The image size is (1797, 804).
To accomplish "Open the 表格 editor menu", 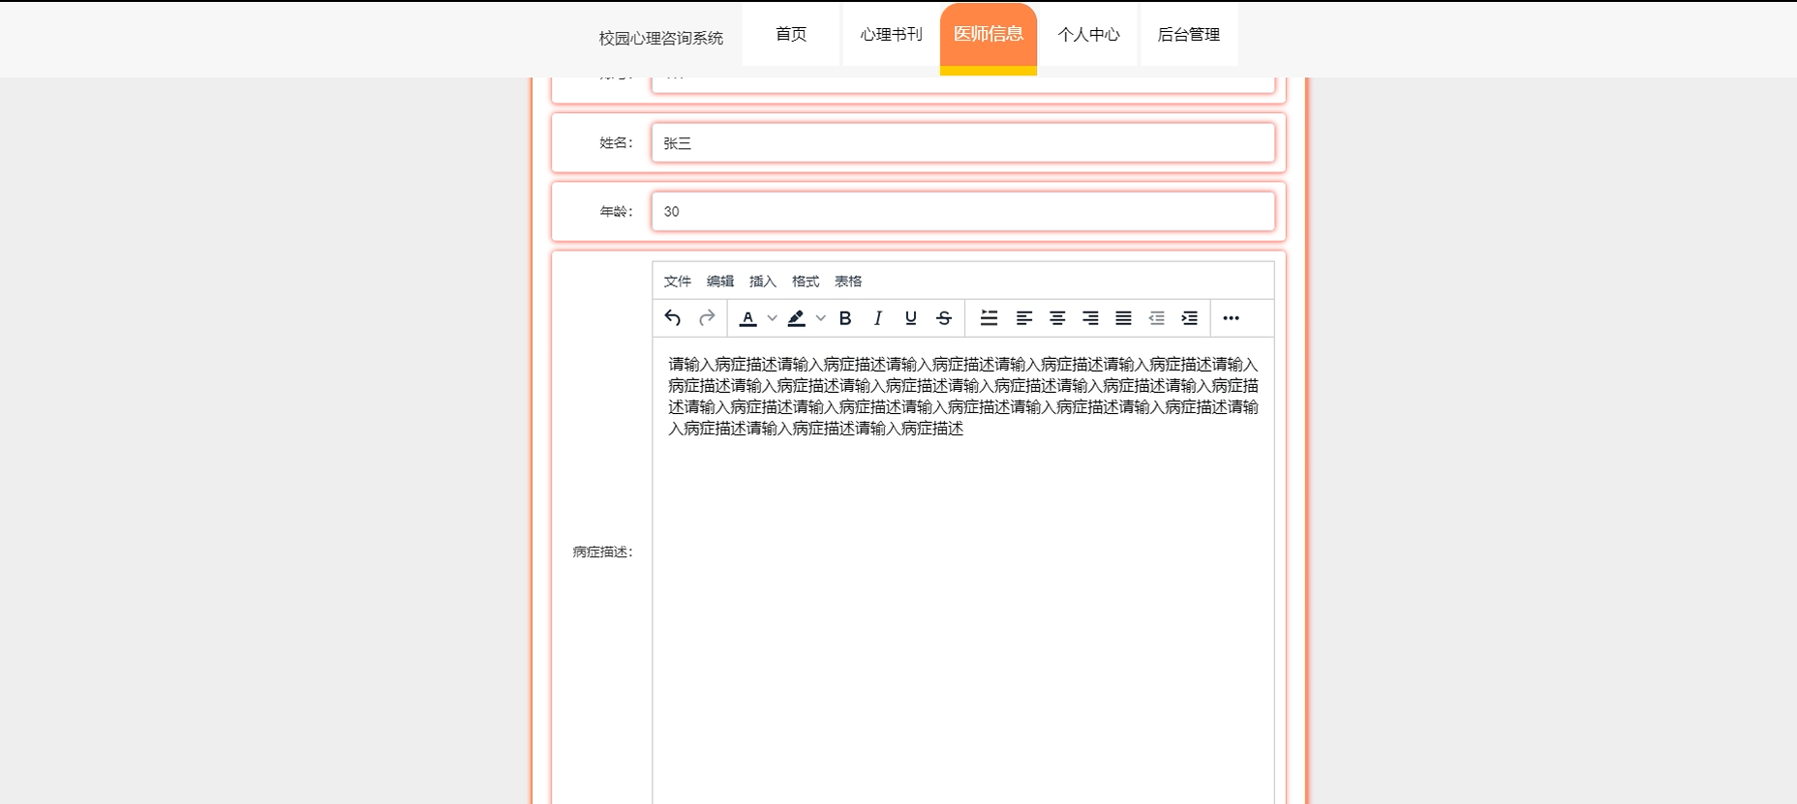I will click(x=848, y=282).
